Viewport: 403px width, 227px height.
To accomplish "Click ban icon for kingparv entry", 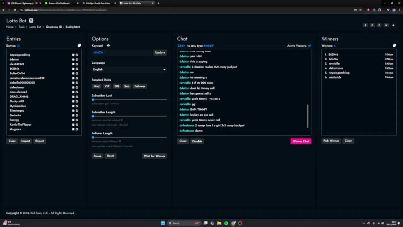I will pyautogui.click(x=77, y=129).
